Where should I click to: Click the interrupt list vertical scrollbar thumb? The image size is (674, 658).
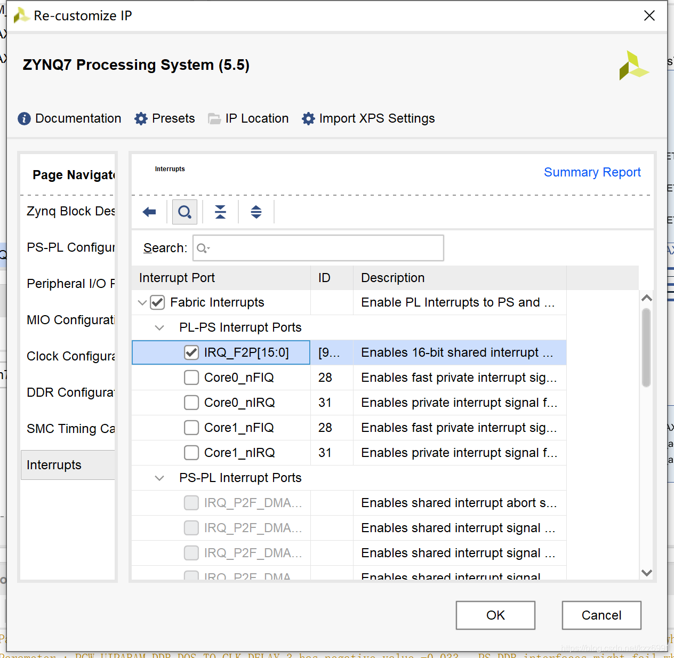646,347
